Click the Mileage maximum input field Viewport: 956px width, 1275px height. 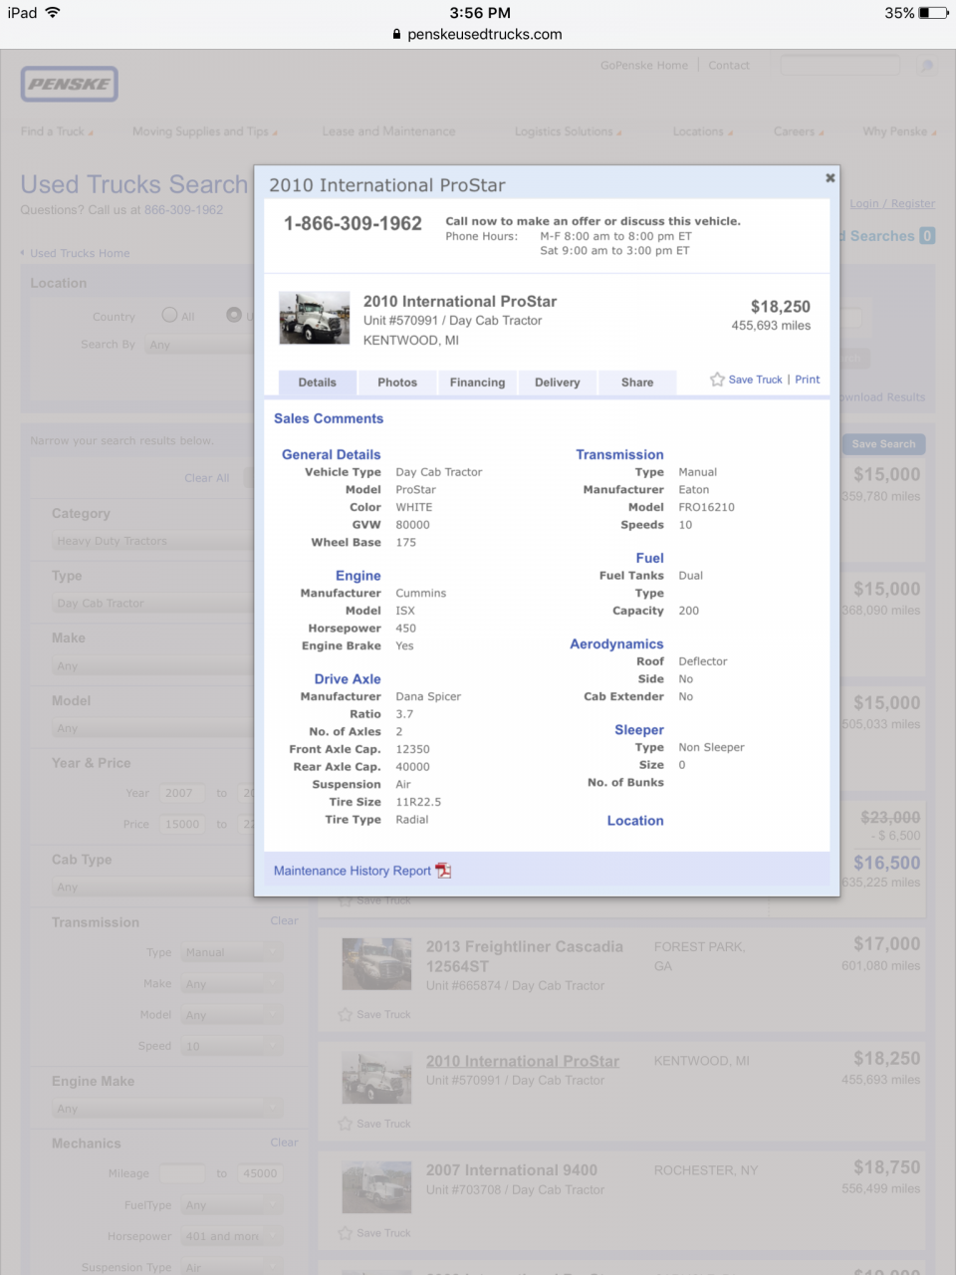click(260, 1173)
